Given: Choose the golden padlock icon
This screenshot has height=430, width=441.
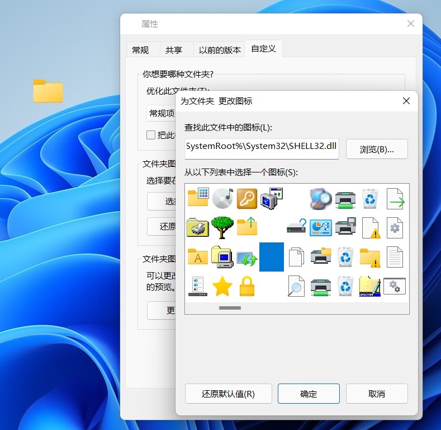Looking at the screenshot, I should tap(246, 286).
